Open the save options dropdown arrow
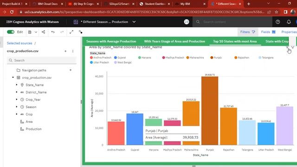297x167 pixels. coord(36,32)
